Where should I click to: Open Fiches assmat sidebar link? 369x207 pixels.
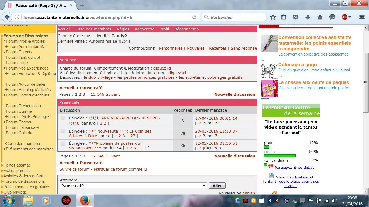pyautogui.click(x=16, y=165)
